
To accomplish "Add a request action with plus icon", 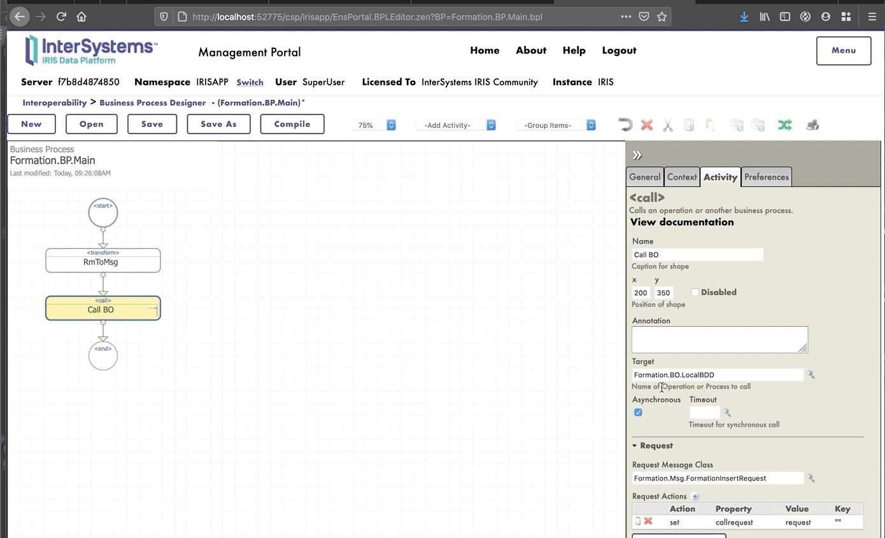I will pyautogui.click(x=695, y=497).
